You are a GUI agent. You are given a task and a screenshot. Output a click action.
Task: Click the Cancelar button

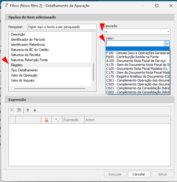[x=139, y=174]
